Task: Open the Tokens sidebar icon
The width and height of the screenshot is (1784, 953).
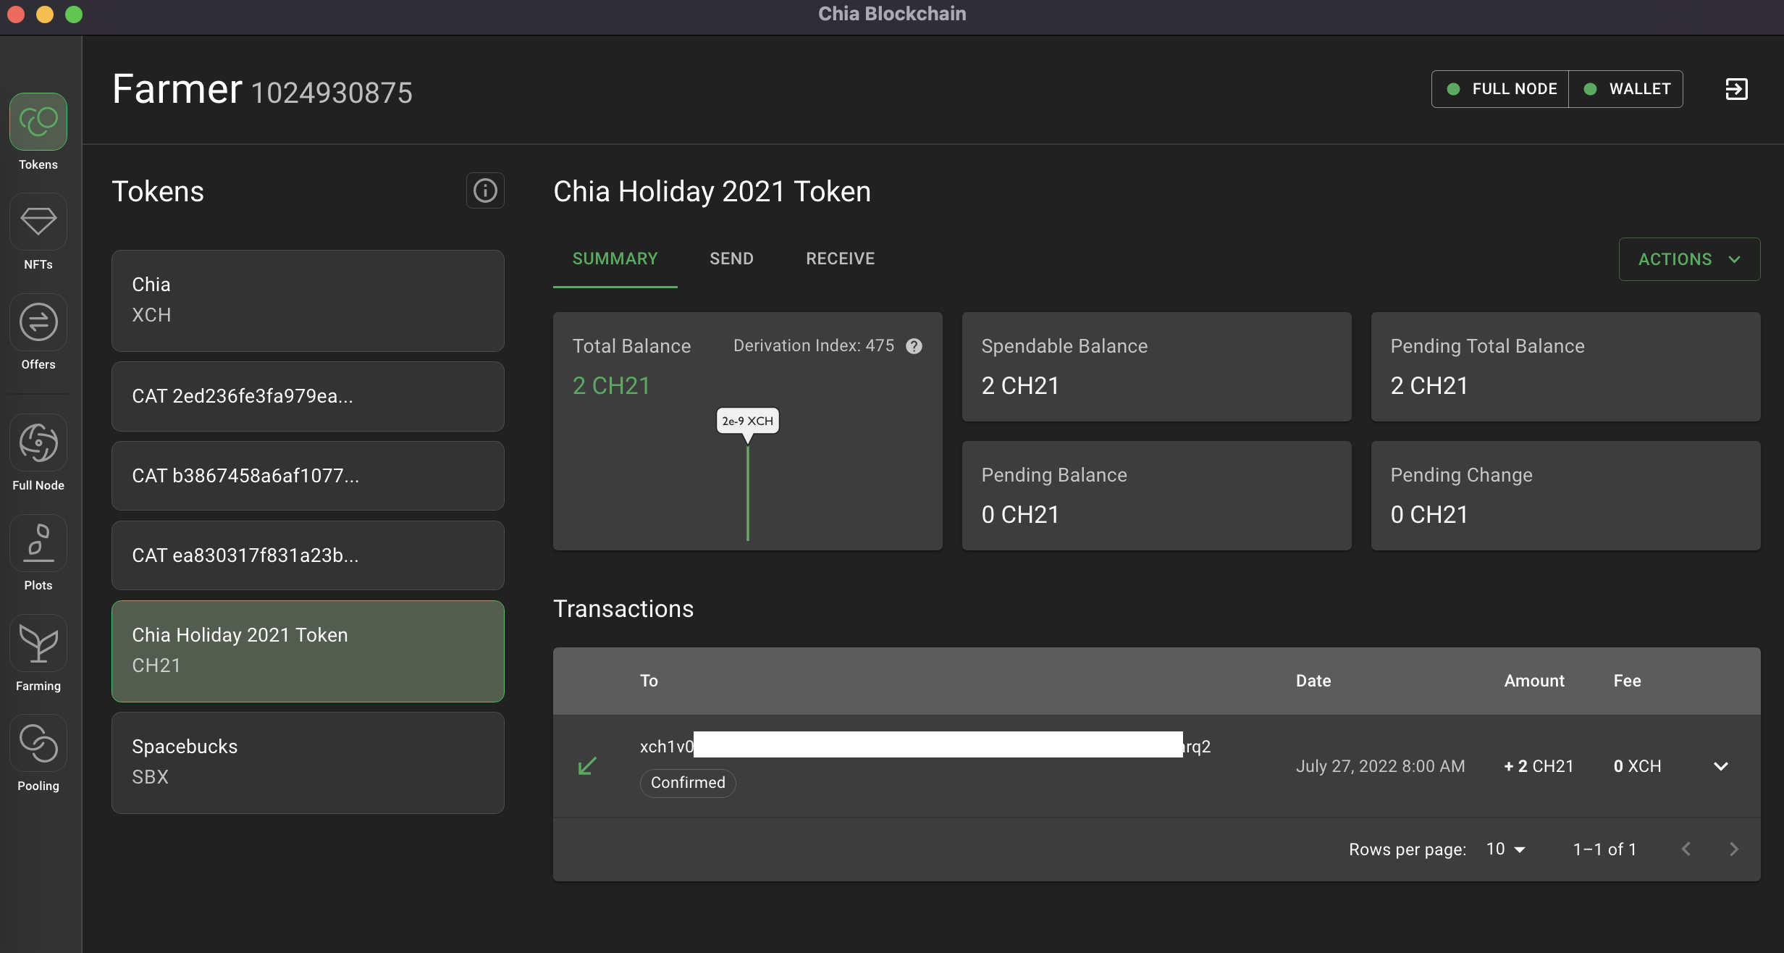Action: tap(38, 122)
